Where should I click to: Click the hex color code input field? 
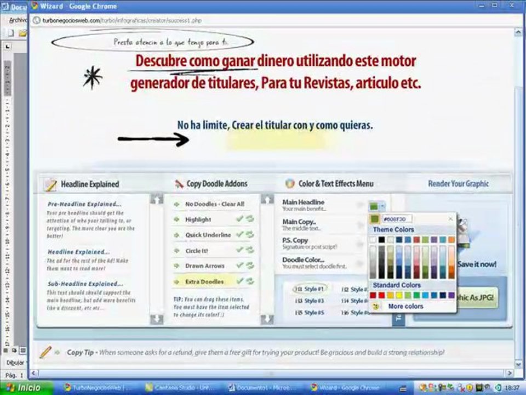tap(397, 219)
